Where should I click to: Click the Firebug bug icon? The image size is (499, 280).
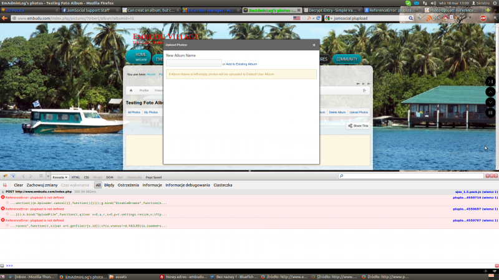pyautogui.click(x=6, y=176)
